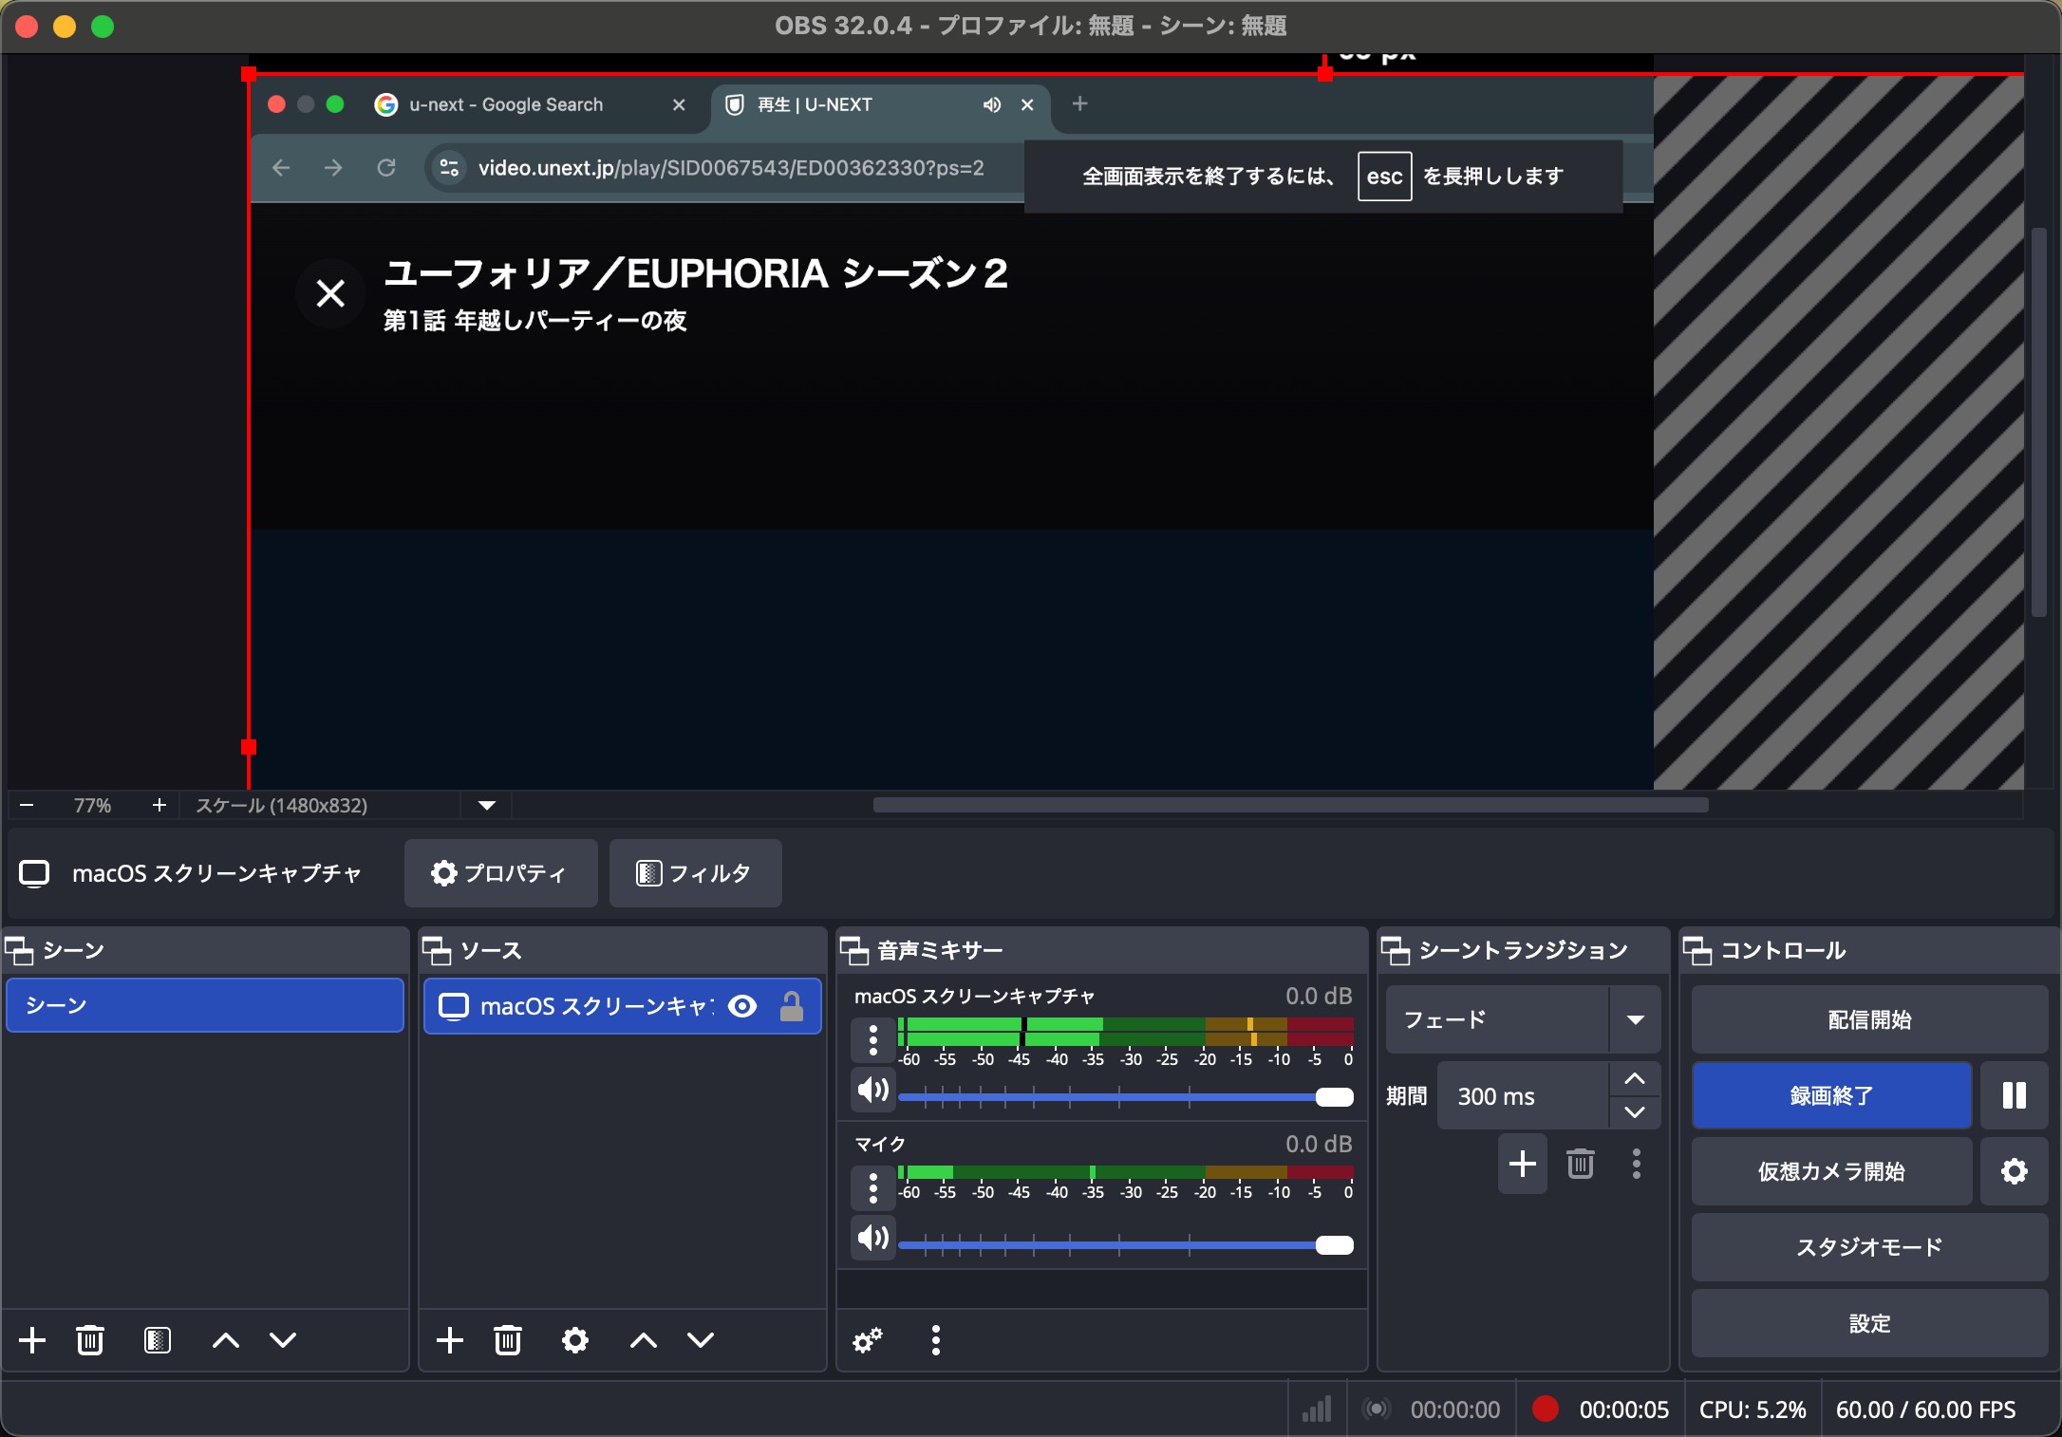Image resolution: width=2062 pixels, height=1437 pixels.
Task: Open 設定 settings button
Action: coord(1870,1323)
